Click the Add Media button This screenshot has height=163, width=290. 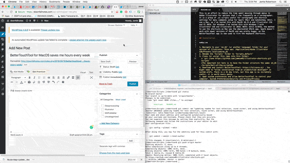pos(17,72)
